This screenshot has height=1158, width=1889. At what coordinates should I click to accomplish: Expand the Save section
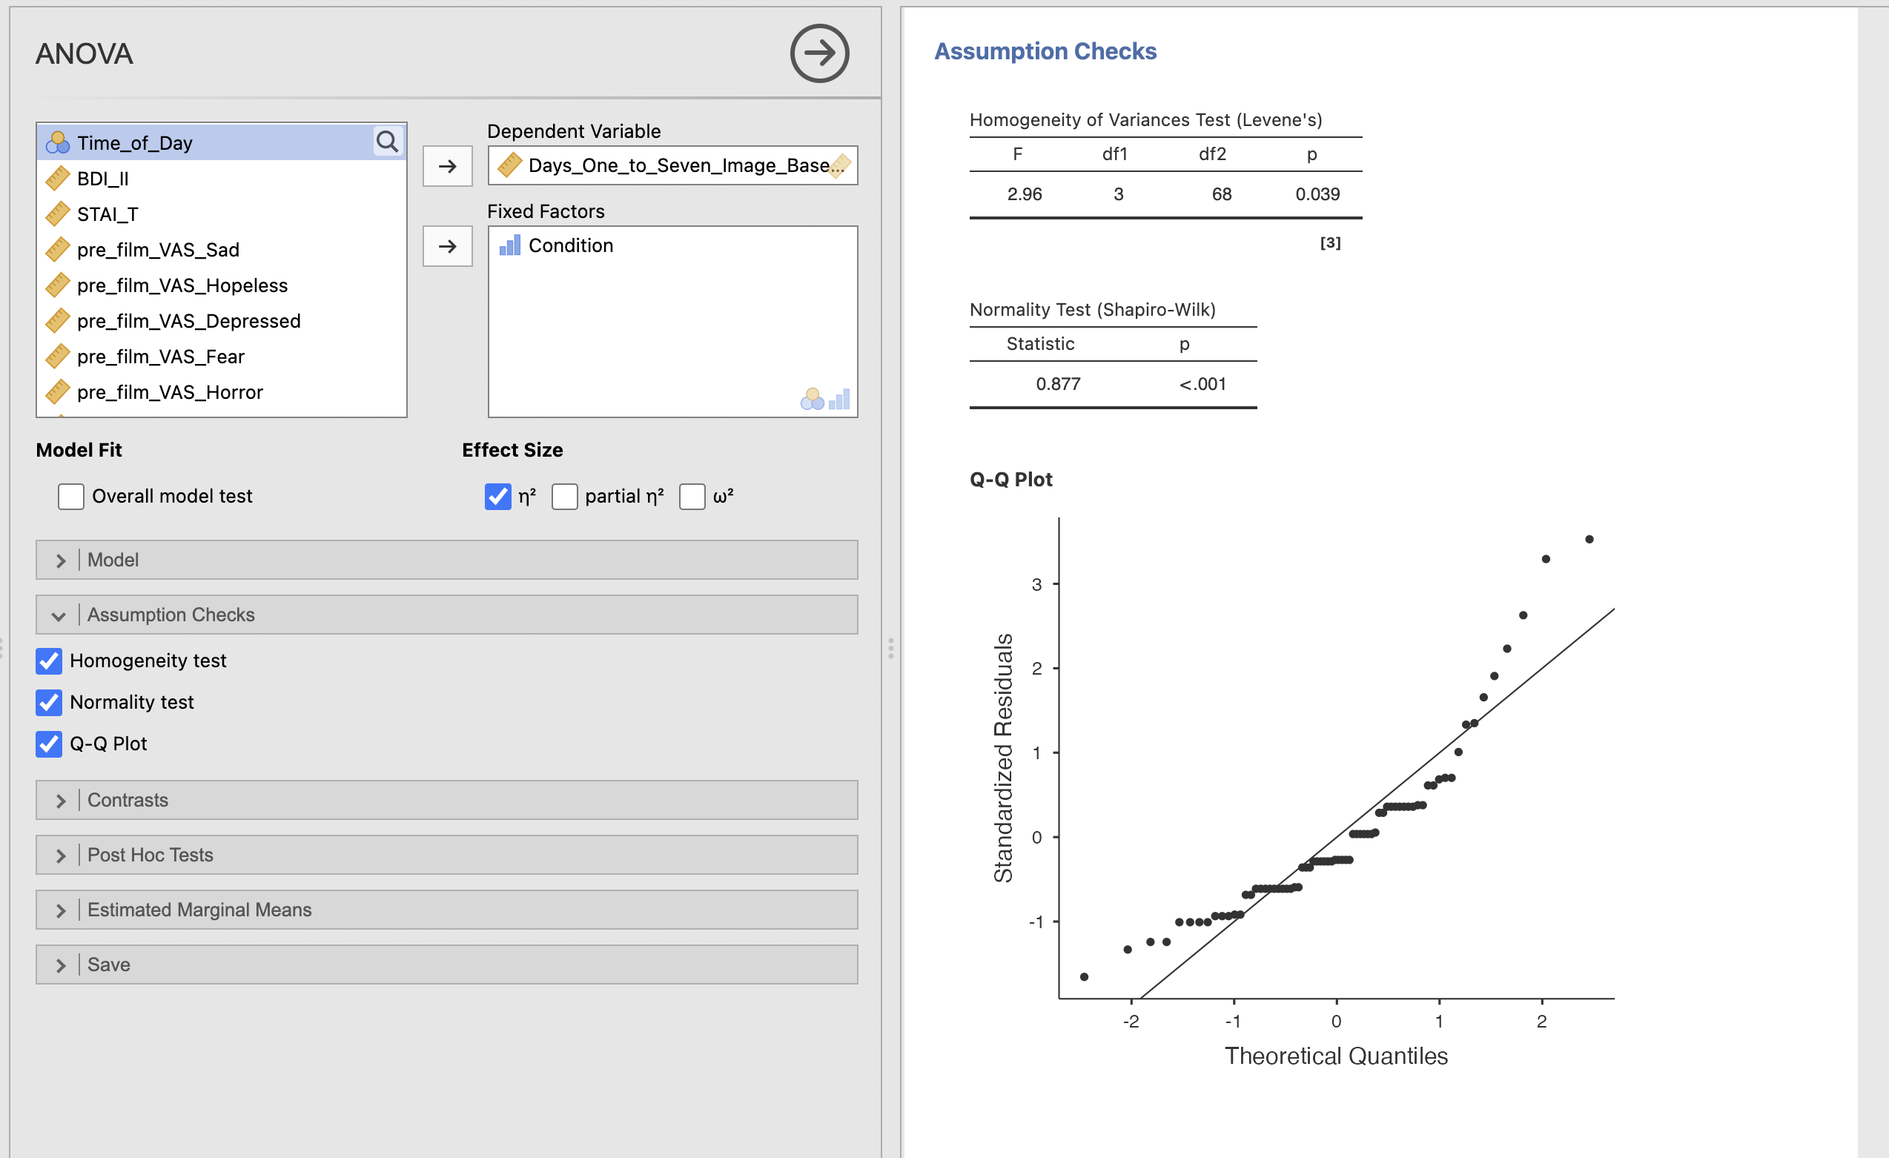click(447, 964)
